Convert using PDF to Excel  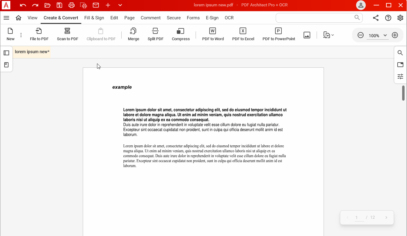(243, 34)
